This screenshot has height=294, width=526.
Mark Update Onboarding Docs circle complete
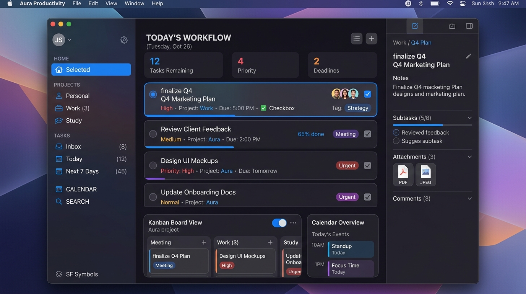tap(153, 197)
